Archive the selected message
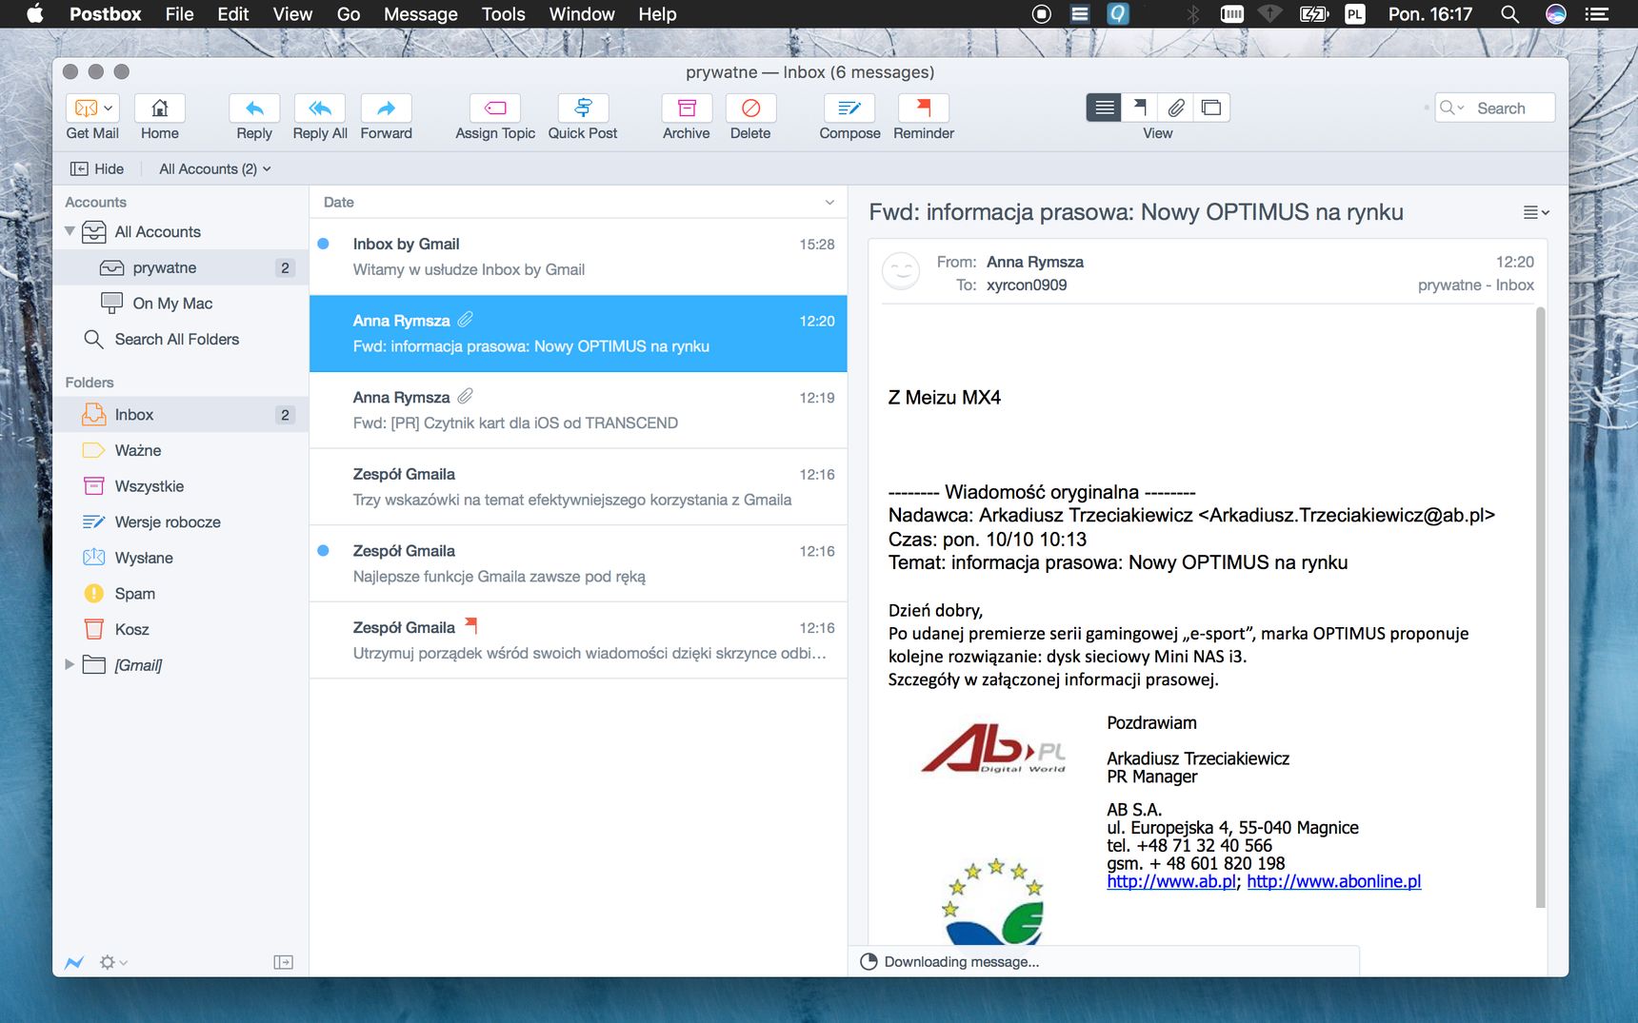 [687, 108]
